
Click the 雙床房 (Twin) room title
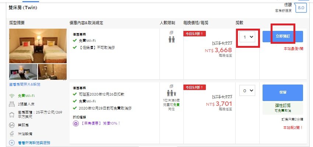click(x=23, y=8)
